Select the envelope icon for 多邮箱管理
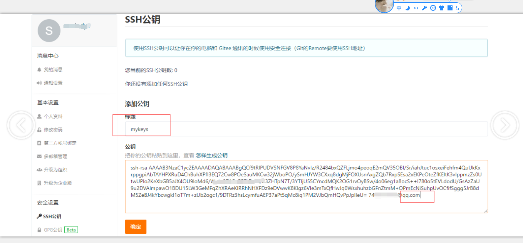 tap(39, 156)
